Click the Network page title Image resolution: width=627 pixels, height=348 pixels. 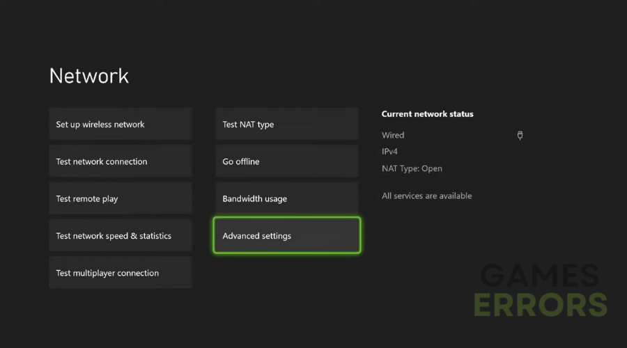(x=89, y=76)
